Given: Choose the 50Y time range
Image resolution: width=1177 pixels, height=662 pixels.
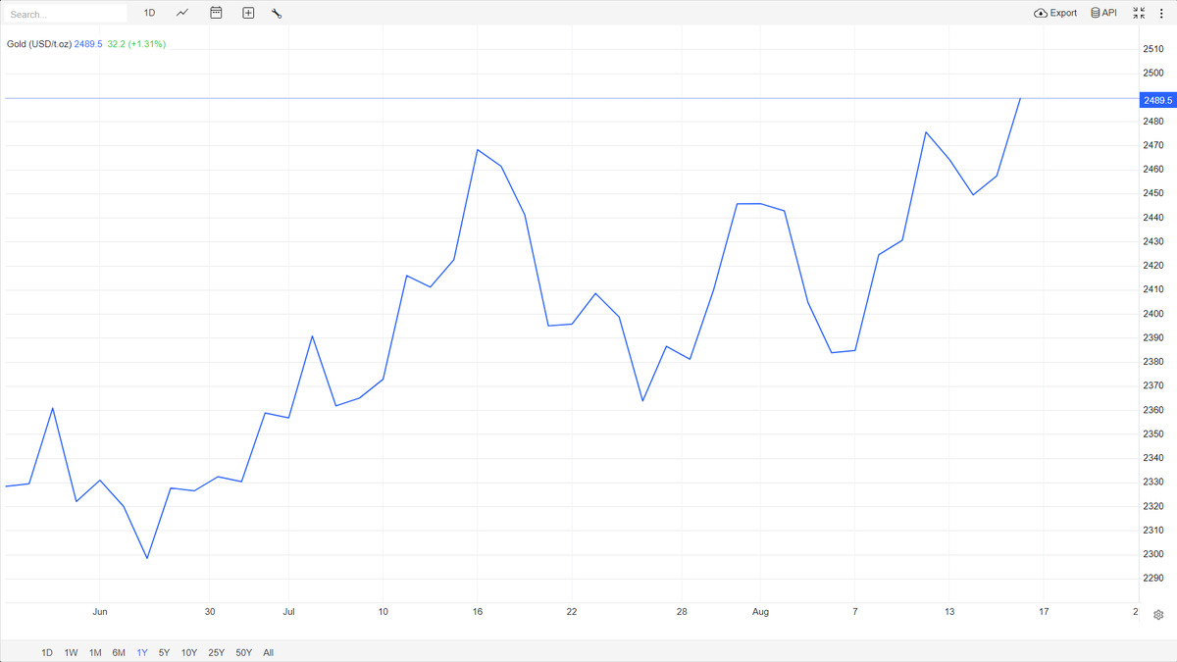Looking at the screenshot, I should tap(244, 652).
